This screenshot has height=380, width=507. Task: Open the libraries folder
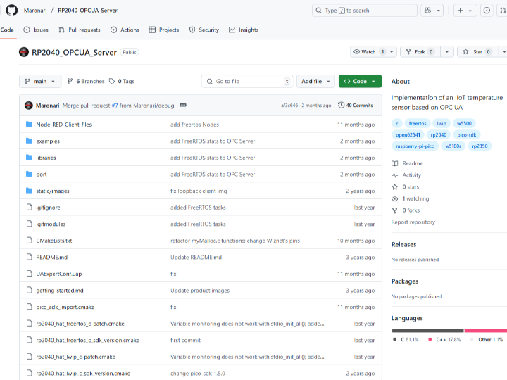[46, 158]
